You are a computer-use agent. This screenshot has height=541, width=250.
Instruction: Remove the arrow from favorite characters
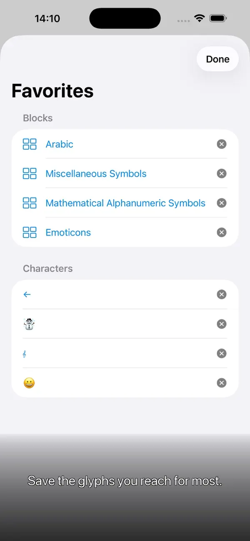click(222, 294)
